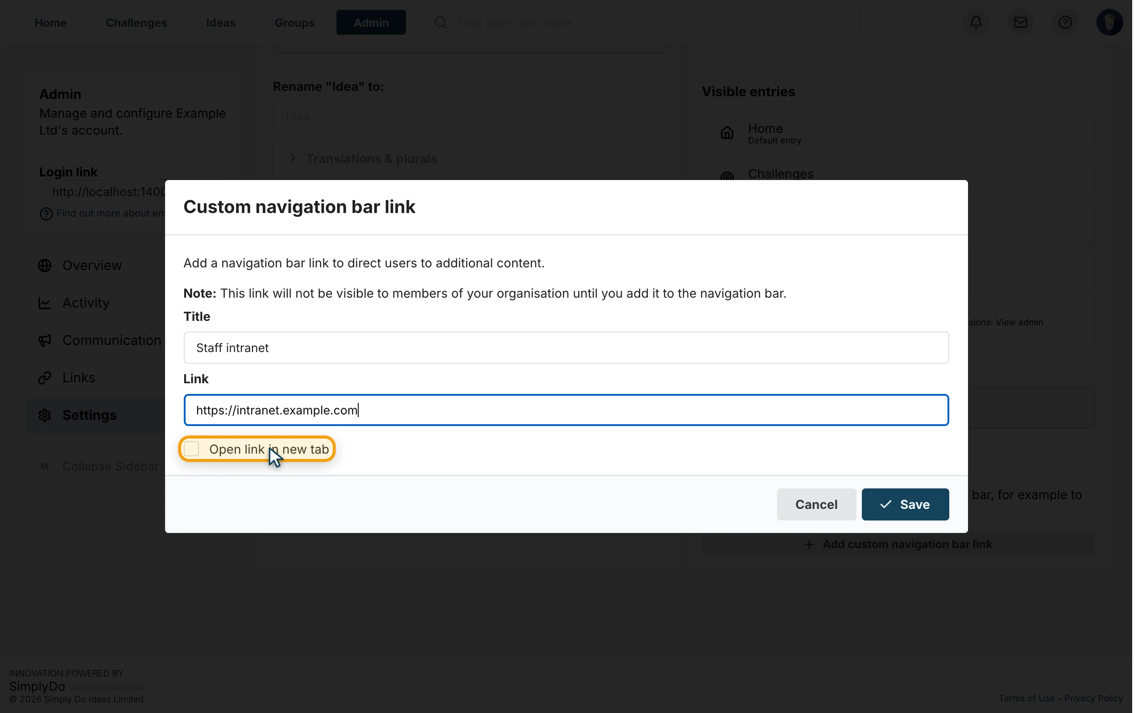Click the Links chain icon

coord(45,378)
